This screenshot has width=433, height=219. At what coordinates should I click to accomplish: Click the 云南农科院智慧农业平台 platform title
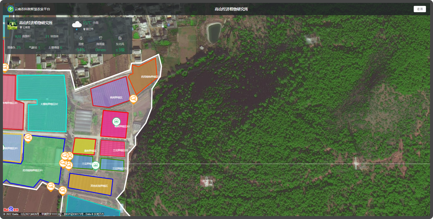tap(32, 9)
